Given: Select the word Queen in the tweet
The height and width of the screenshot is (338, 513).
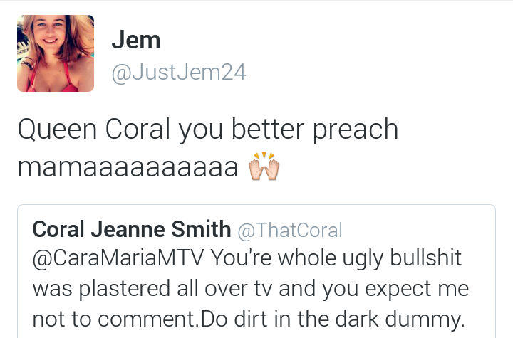Looking at the screenshot, I should tap(57, 129).
